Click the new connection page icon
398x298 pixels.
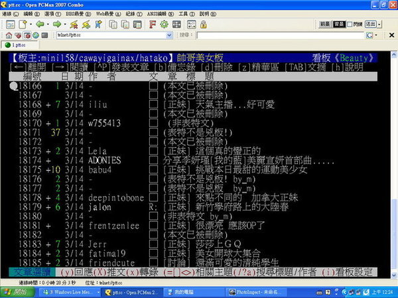coord(23,25)
